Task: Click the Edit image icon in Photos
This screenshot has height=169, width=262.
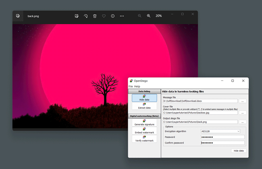Action: [77, 16]
